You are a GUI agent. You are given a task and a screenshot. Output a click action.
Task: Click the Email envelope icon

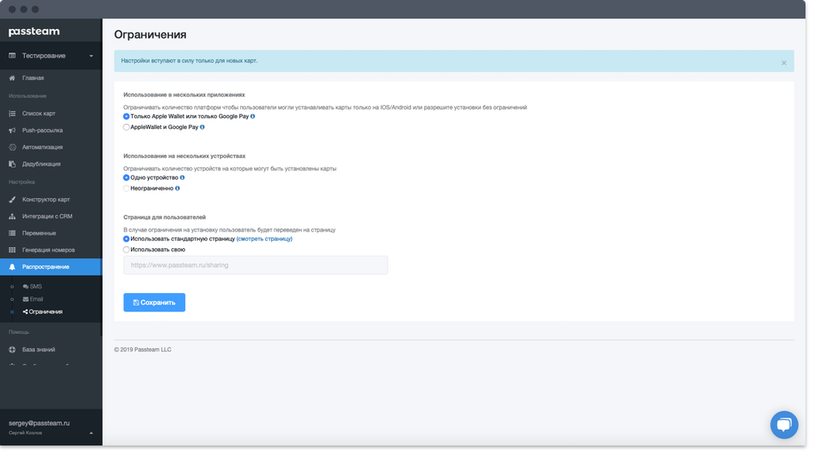pos(25,299)
